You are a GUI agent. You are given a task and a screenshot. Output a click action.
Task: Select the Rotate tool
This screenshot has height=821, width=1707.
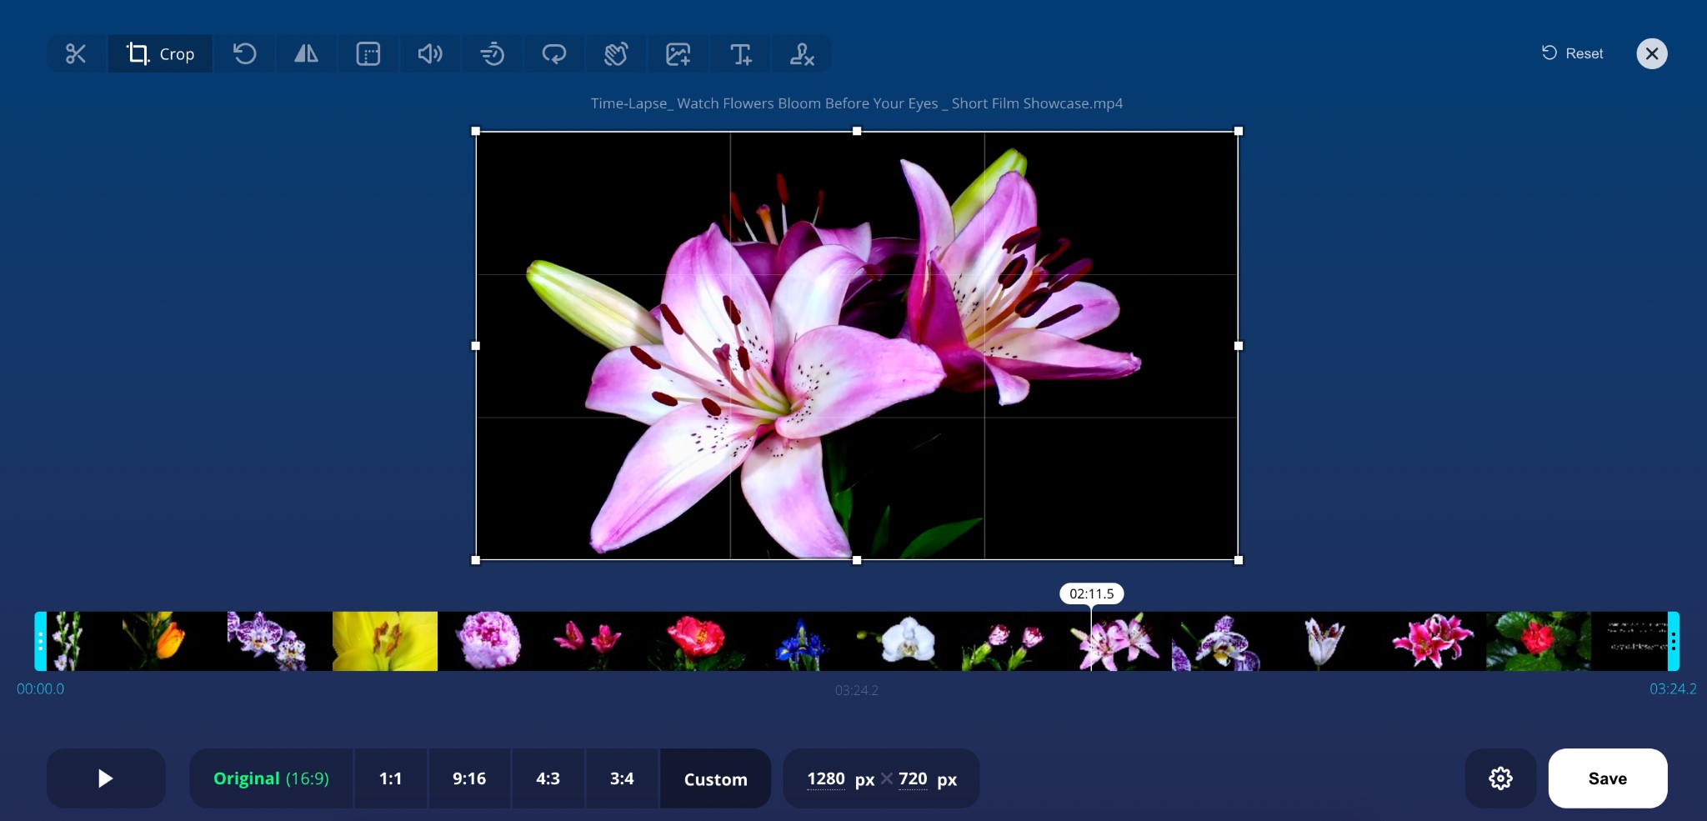pos(244,53)
